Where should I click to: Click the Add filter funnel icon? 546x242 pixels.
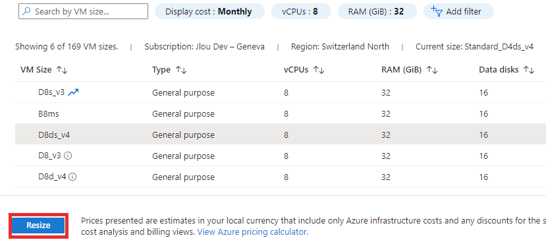[x=436, y=11]
